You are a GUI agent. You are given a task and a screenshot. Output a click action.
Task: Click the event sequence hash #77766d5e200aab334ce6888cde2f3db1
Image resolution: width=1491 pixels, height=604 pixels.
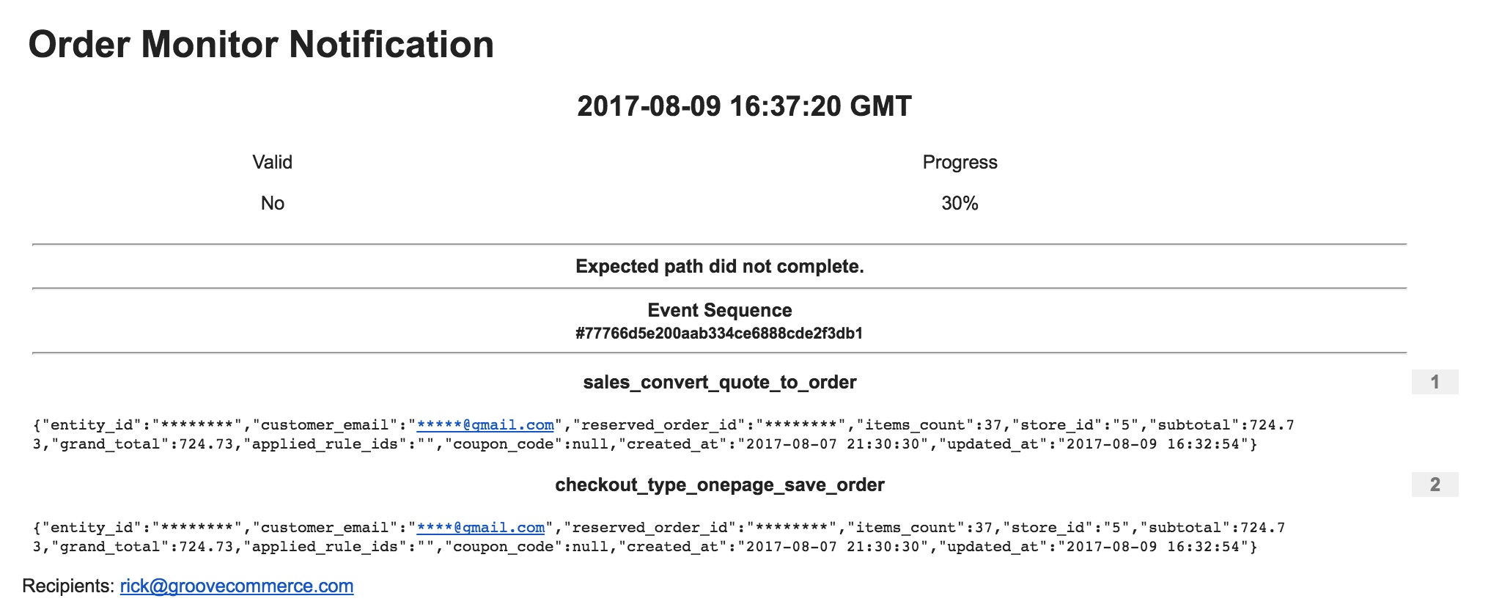point(719,334)
